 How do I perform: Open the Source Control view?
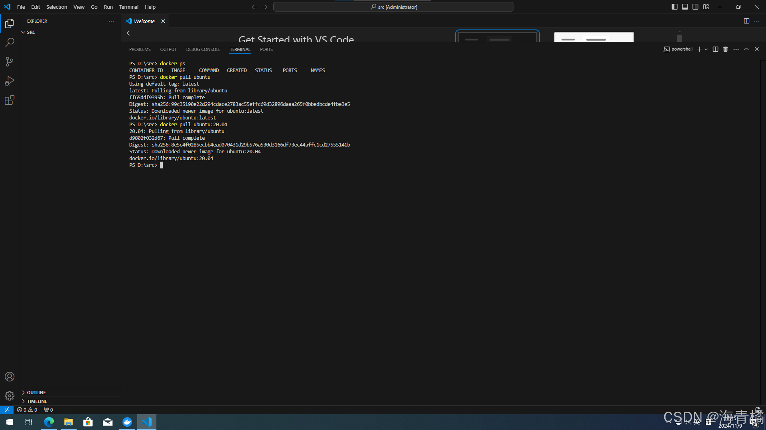coord(10,62)
